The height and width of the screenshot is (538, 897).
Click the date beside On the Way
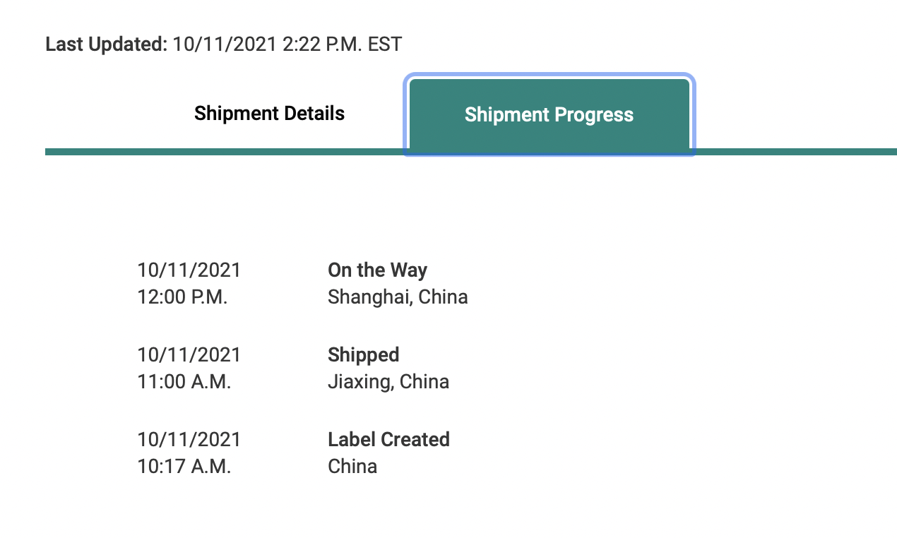coord(189,270)
